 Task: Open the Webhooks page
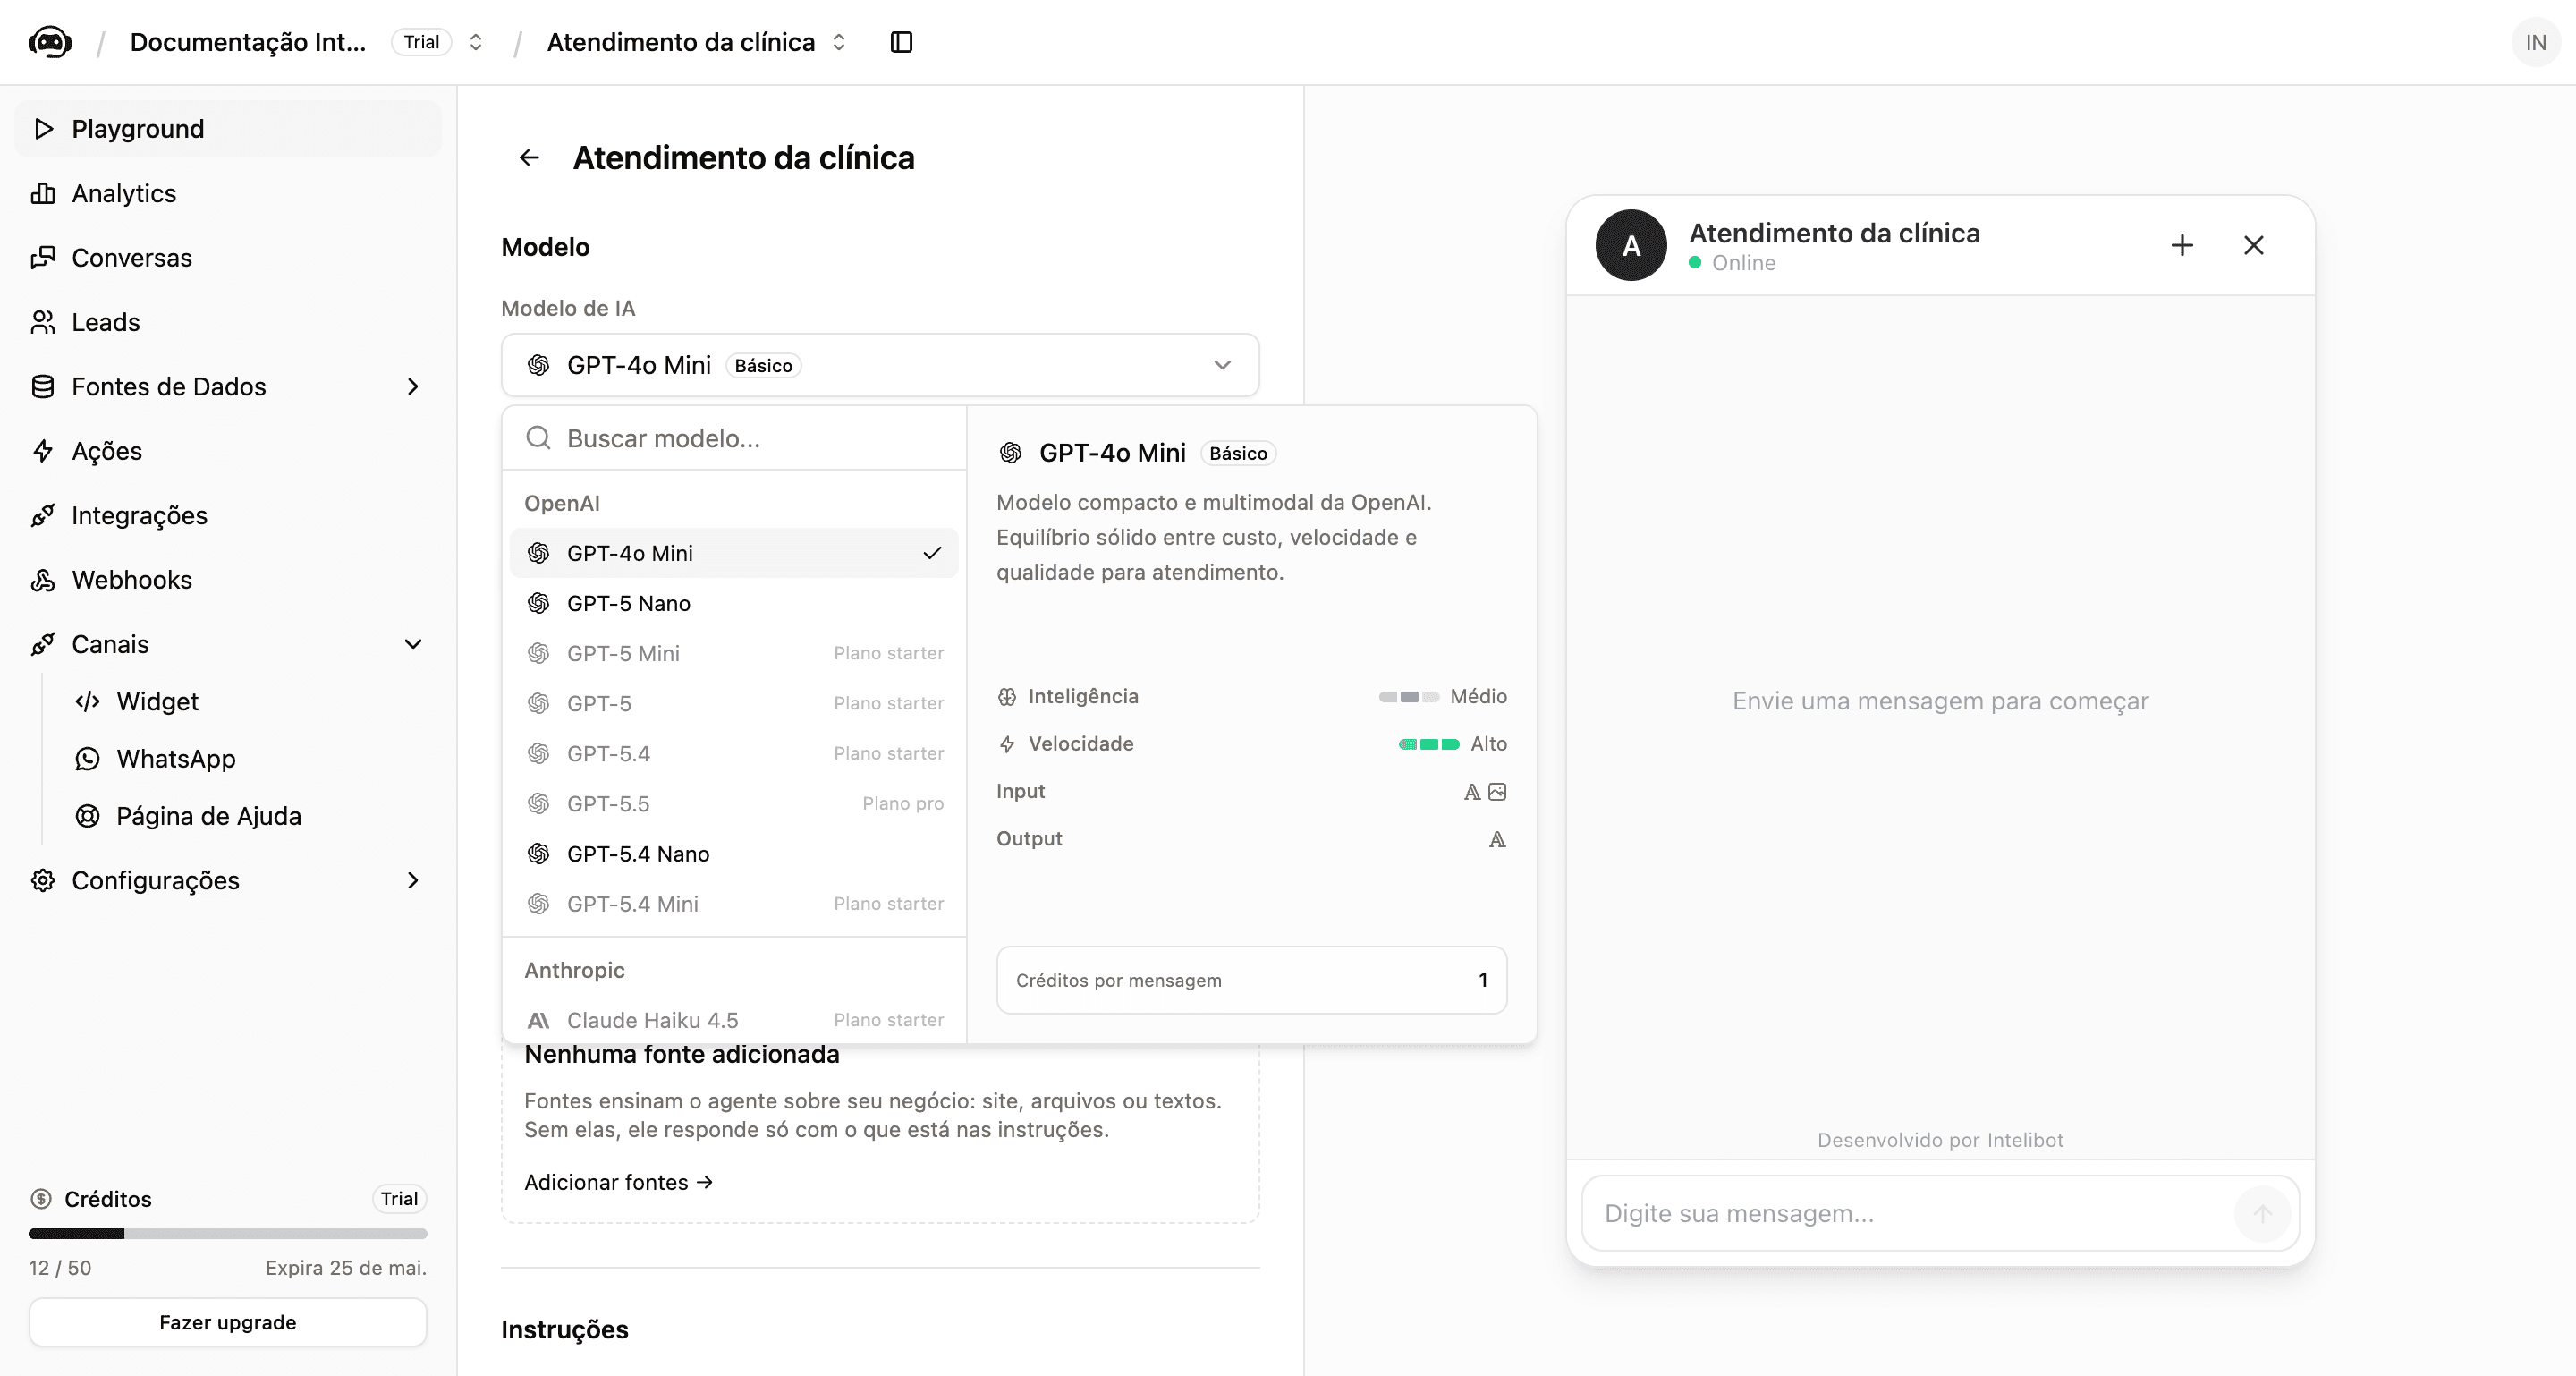pyautogui.click(x=228, y=580)
